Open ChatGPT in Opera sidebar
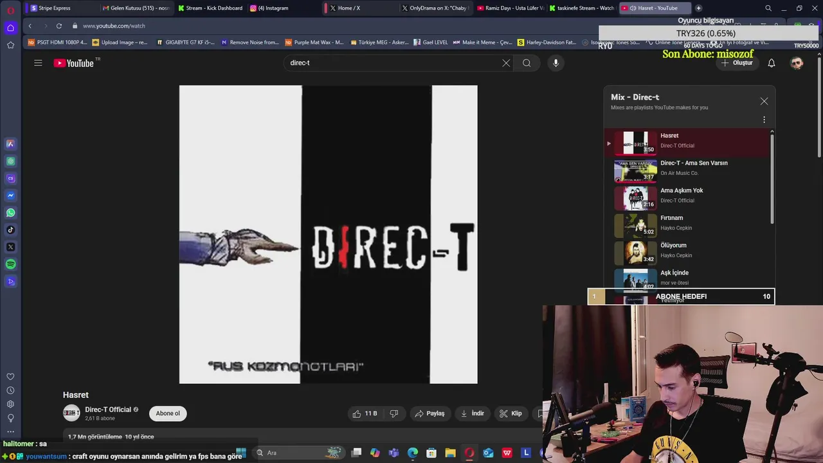Screen dimensions: 823x463 (10, 161)
